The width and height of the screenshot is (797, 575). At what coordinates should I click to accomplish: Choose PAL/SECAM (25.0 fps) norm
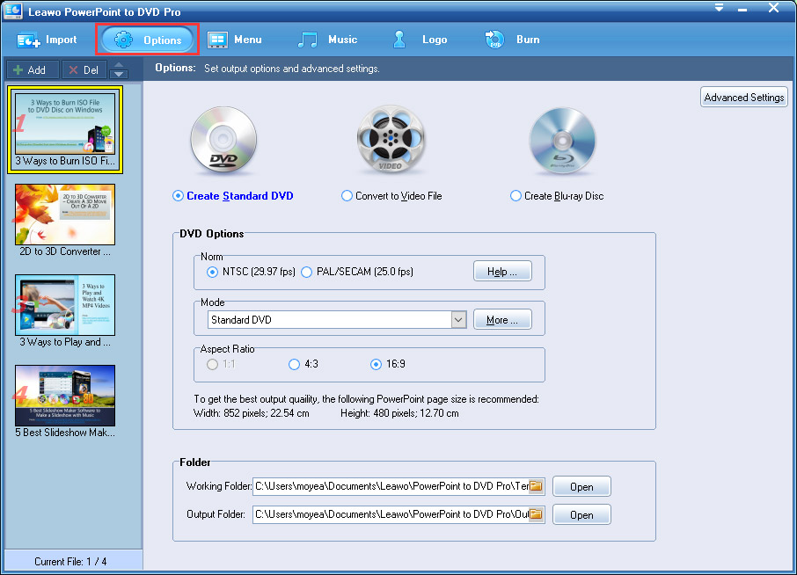pyautogui.click(x=307, y=272)
